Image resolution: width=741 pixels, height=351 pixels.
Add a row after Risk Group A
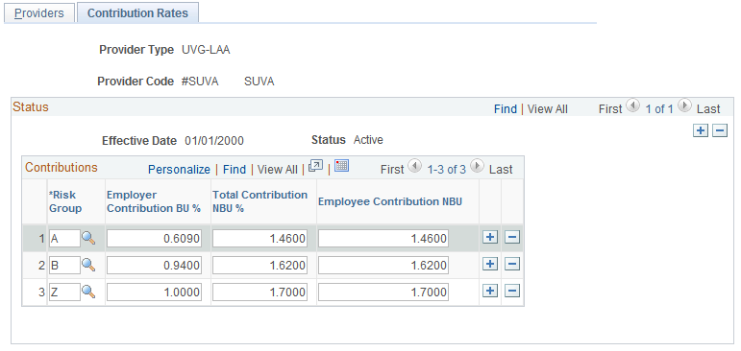(x=490, y=237)
